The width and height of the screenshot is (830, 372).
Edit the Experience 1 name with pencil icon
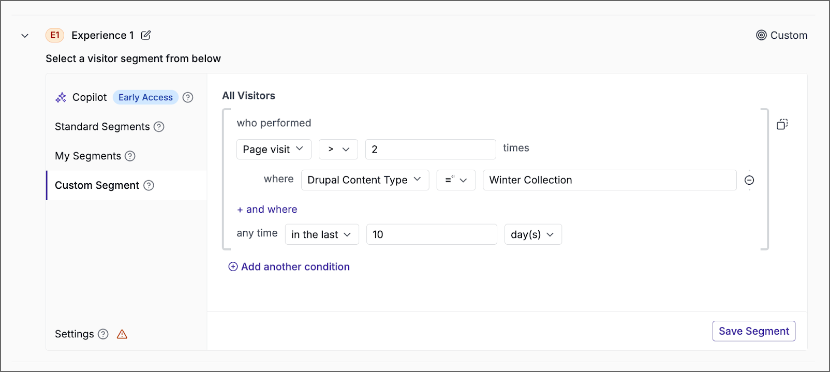146,35
